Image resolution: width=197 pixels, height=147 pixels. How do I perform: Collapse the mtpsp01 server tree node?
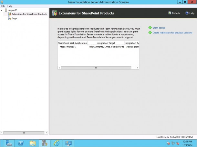click(2, 10)
